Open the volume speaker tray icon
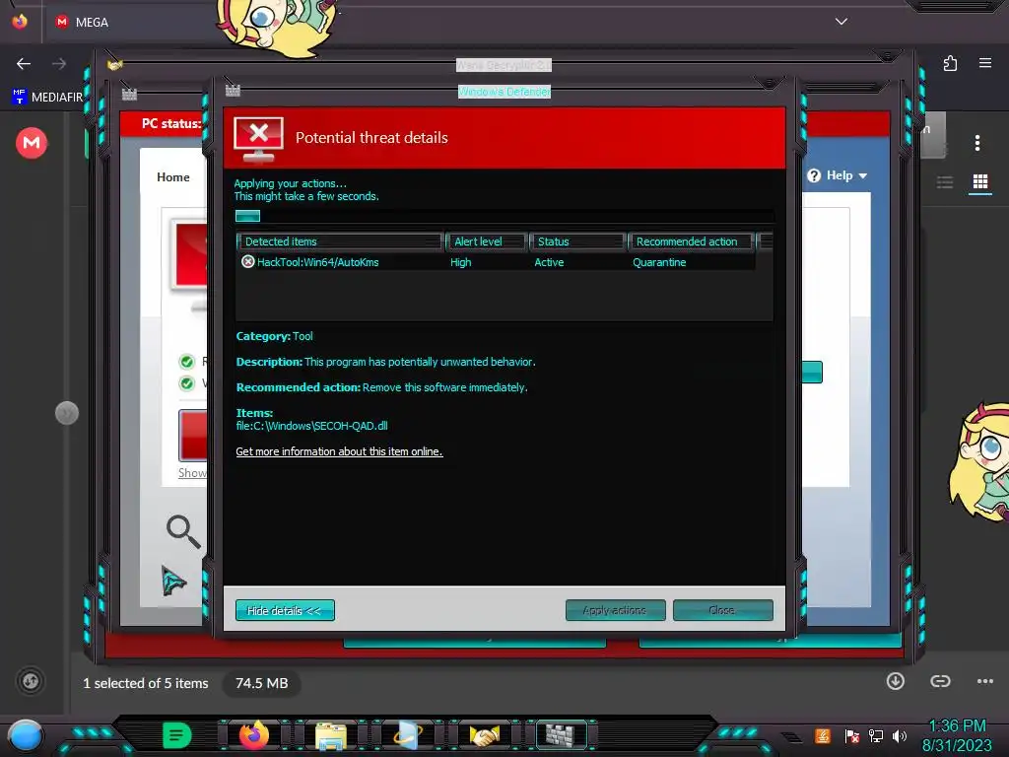 coord(900,735)
